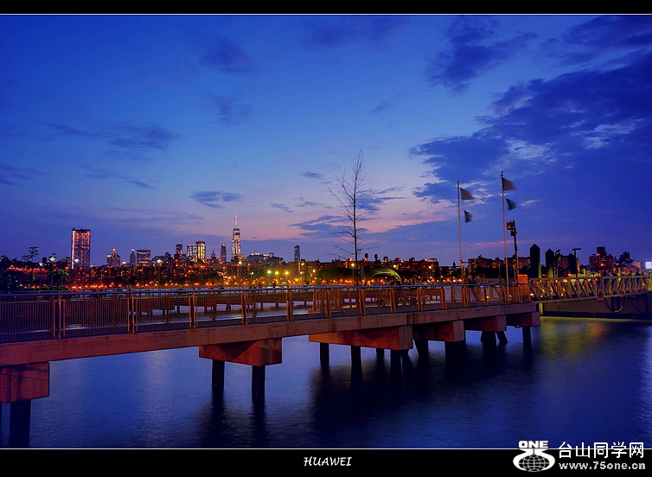Click the pink-lit tower on the left
This screenshot has width=652, height=477.
pos(80,248)
